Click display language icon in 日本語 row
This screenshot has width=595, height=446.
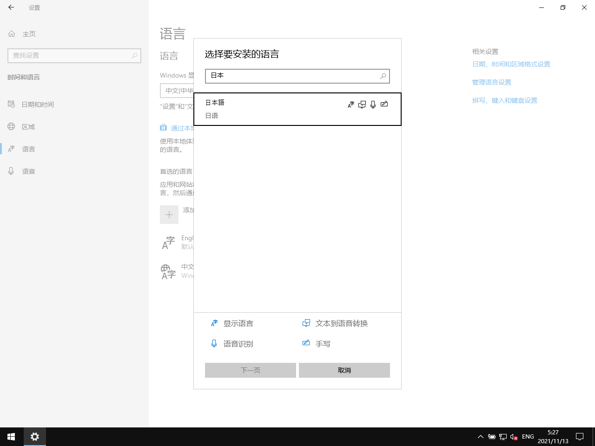351,105
